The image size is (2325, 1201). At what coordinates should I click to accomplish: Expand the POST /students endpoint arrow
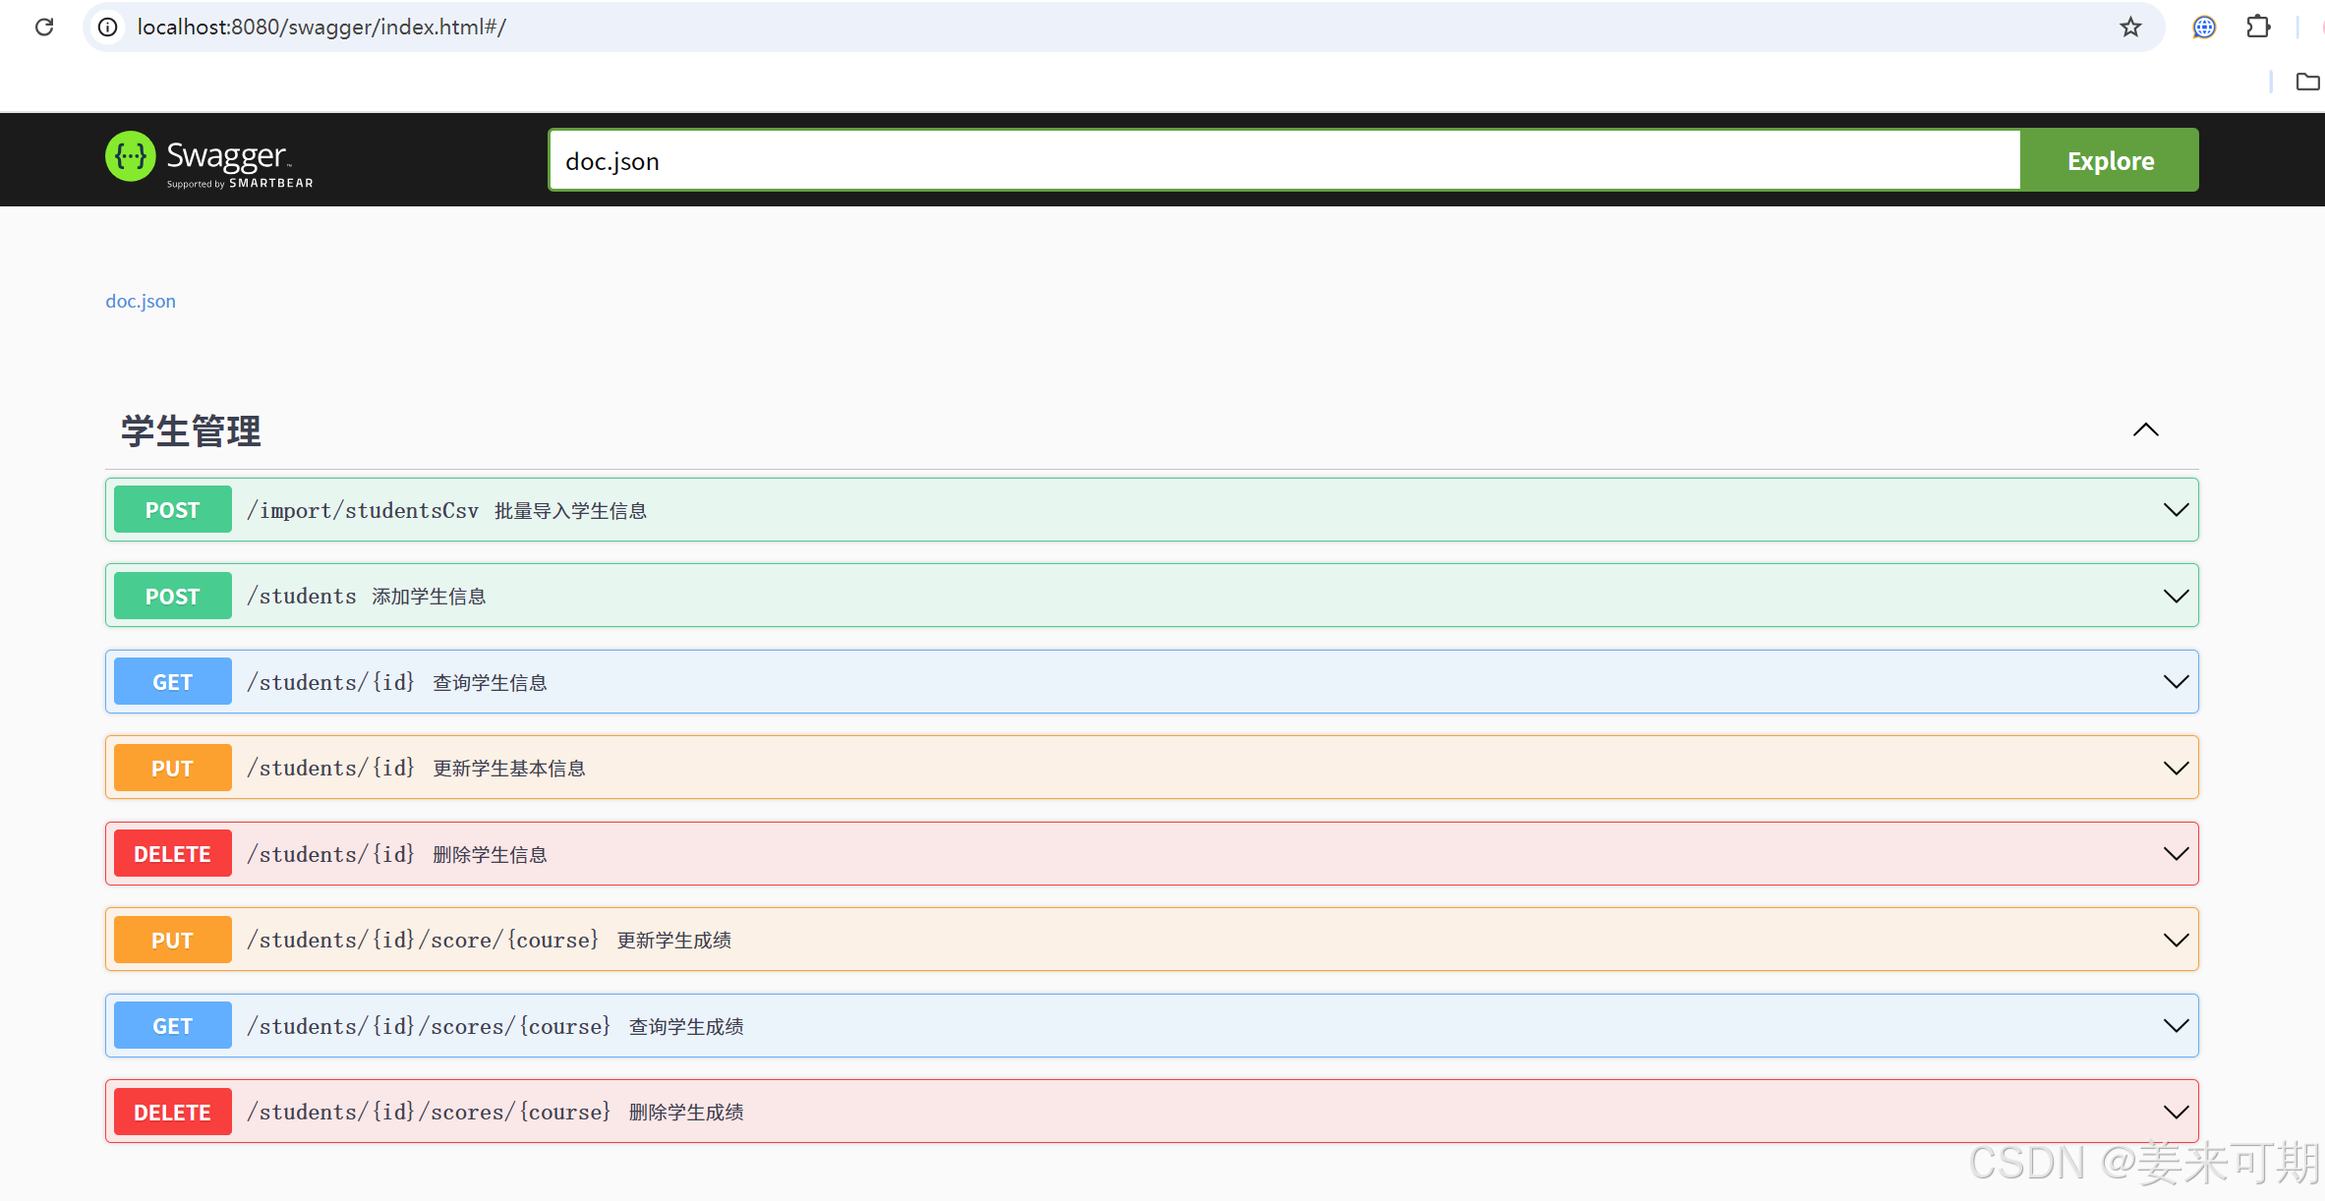[2176, 597]
